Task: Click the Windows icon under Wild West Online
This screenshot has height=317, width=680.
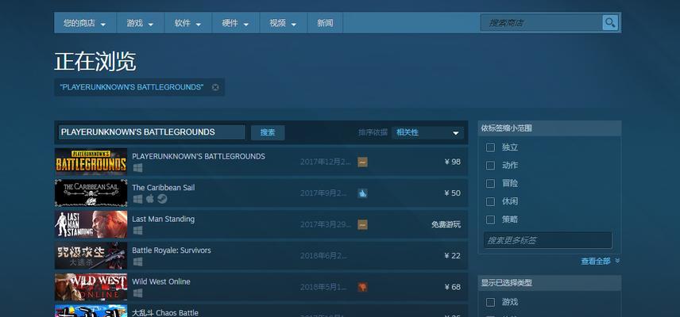Action: pyautogui.click(x=137, y=292)
